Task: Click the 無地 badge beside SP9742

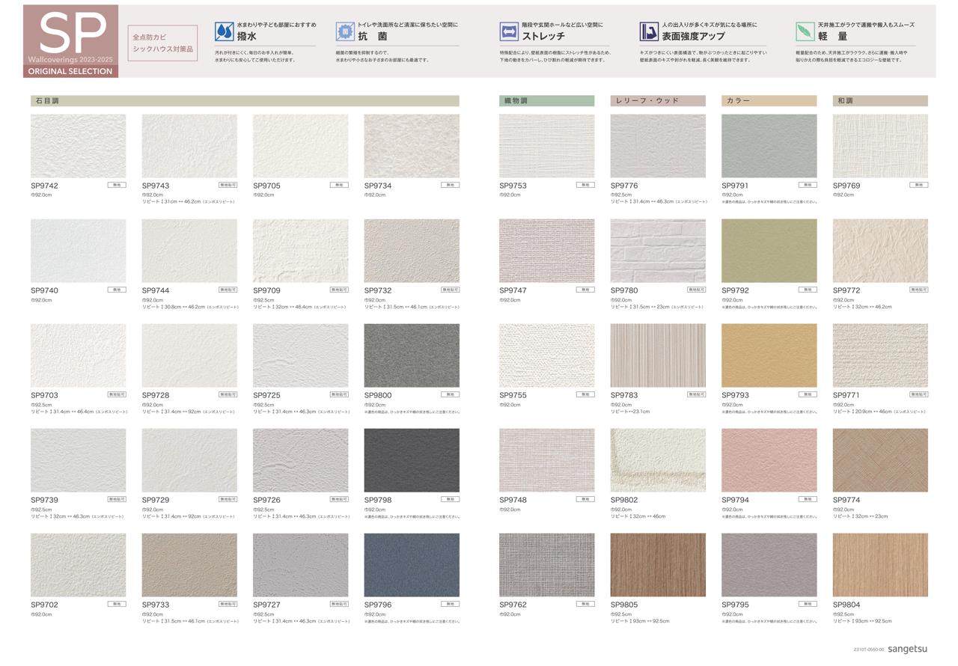Action: [117, 185]
